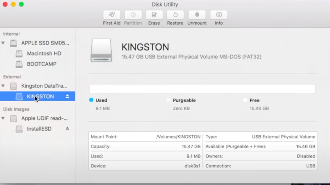Collapse the Apple UDIF disclosure triangle
The image size is (330, 185).
click(x=3, y=118)
